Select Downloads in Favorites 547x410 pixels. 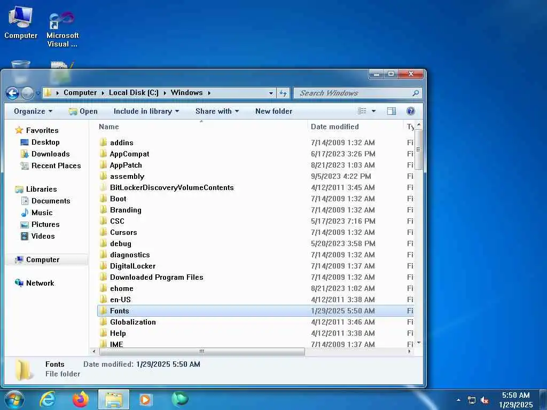[x=50, y=154]
